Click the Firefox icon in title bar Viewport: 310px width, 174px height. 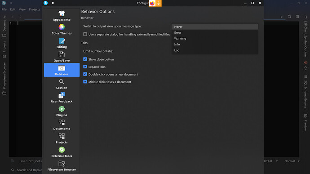coord(152,3)
